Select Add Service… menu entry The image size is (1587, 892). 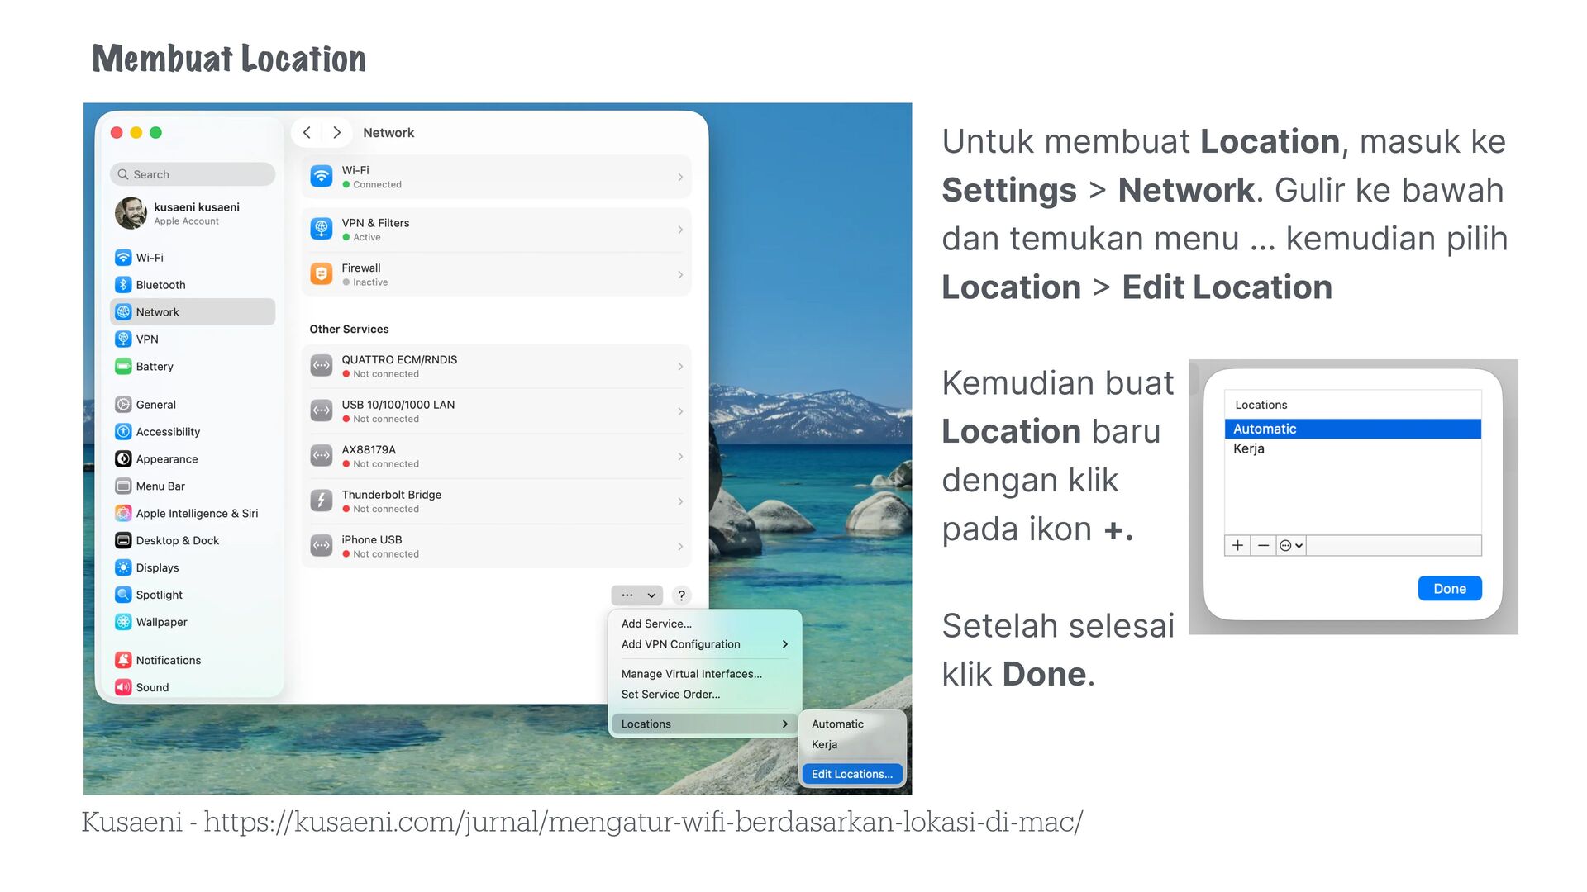656,624
